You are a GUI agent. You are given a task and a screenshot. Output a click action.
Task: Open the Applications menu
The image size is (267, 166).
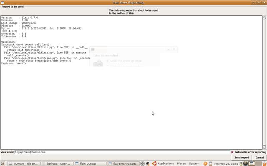point(166,164)
